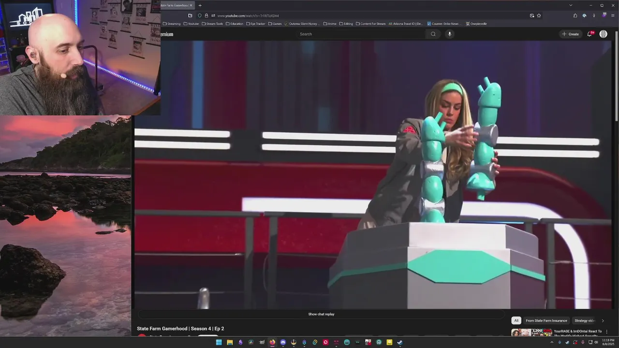Open the Windows Start menu
Screen dimensions: 619x348
tap(219, 342)
